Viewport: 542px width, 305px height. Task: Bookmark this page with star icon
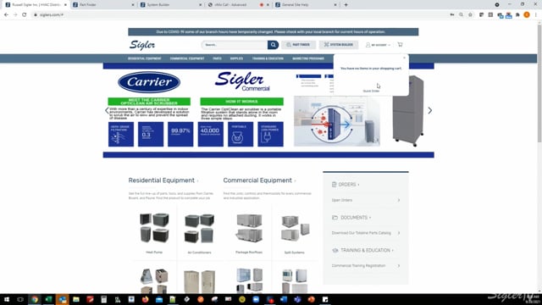pyautogui.click(x=470, y=15)
